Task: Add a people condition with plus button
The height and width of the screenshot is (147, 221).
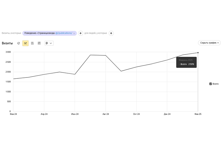Action: pyautogui.click(x=111, y=33)
